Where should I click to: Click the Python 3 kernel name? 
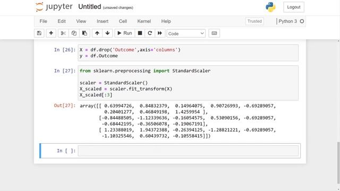(x=287, y=21)
